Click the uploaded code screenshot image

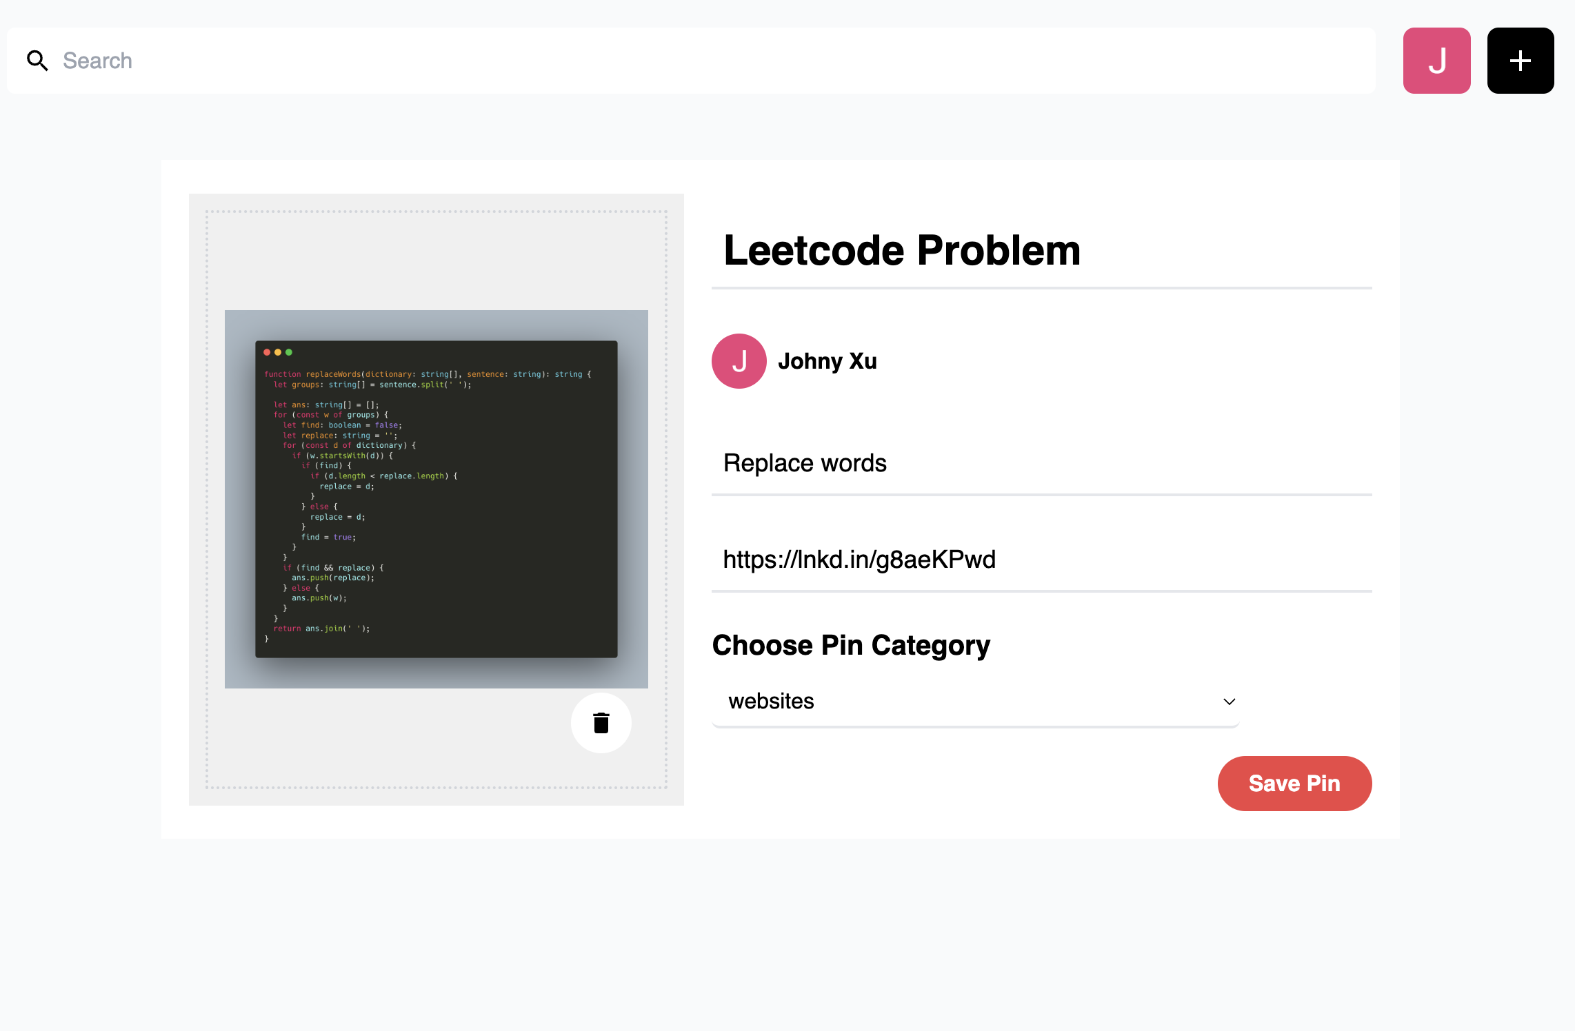(436, 499)
